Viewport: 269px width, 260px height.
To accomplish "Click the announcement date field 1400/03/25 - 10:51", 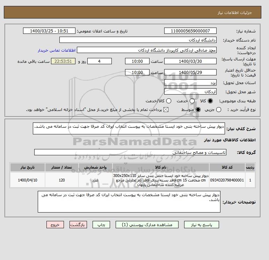I will pos(49,31).
